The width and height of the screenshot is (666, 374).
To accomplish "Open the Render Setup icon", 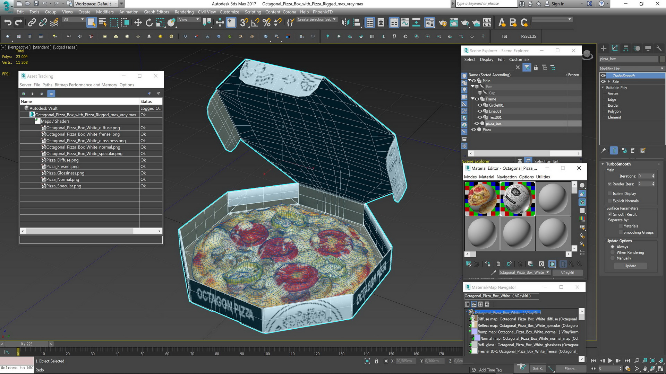I will coord(443,23).
